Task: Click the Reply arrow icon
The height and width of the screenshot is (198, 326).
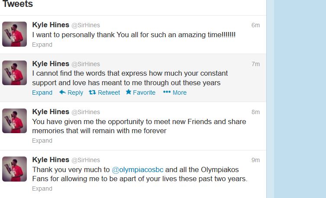Action: coord(62,92)
